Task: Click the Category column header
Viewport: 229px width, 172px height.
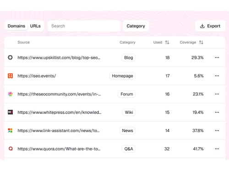Action: (x=127, y=42)
